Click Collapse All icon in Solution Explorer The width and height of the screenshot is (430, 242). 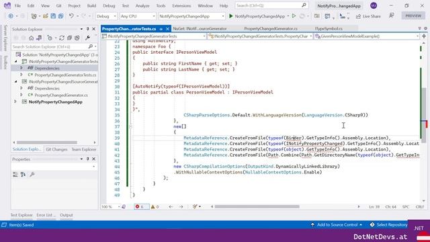(69, 38)
